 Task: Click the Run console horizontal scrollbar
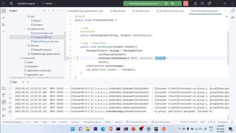[x=59, y=119]
